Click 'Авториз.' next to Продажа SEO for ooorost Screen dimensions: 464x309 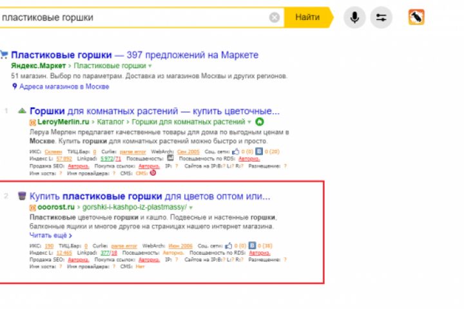[79, 259]
